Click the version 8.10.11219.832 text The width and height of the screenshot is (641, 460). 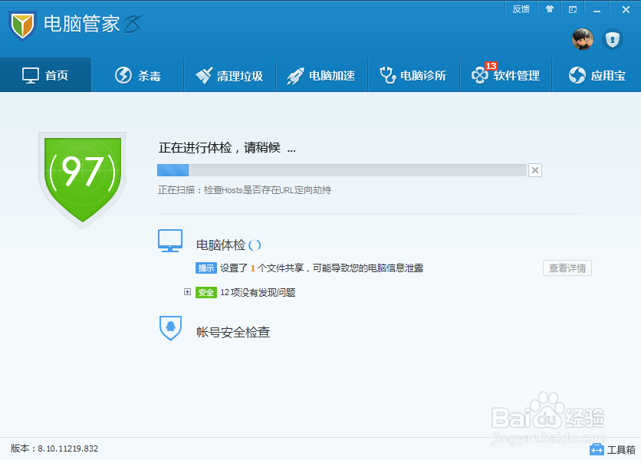point(54,449)
